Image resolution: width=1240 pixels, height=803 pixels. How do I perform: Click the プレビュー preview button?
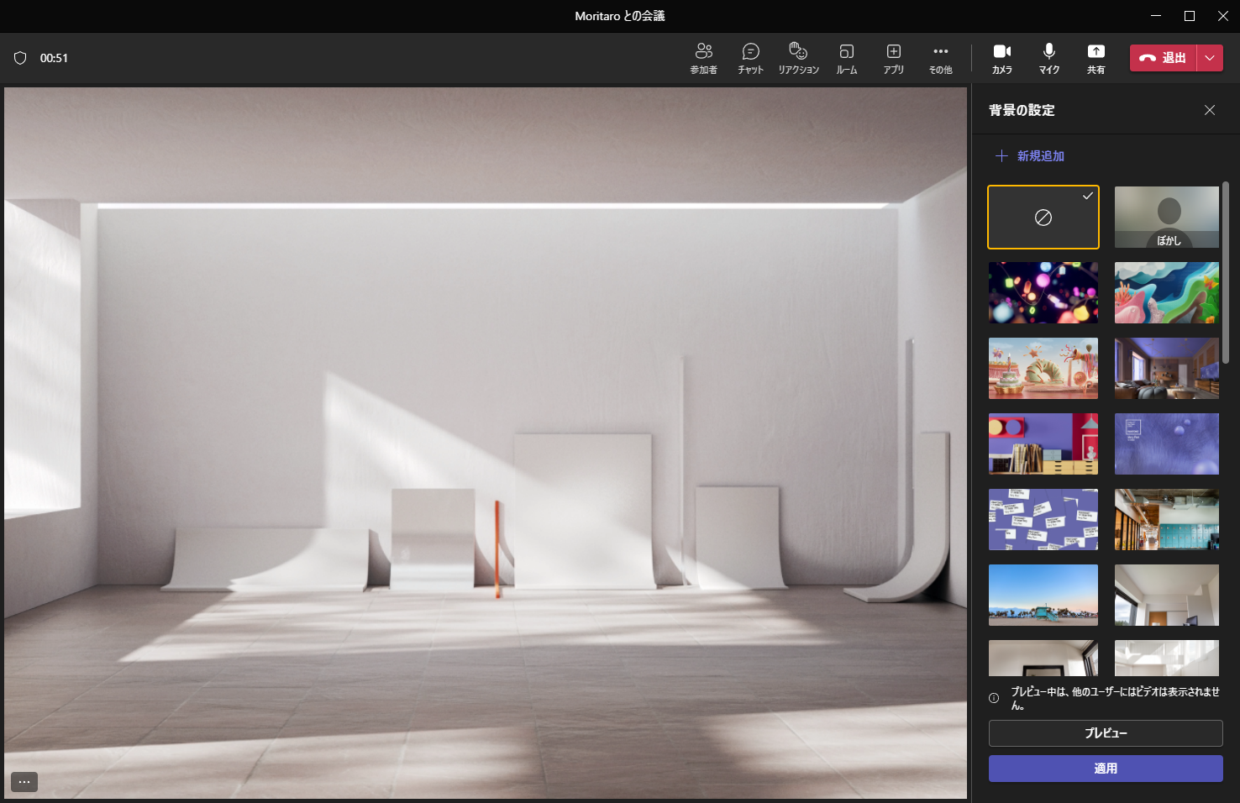click(x=1106, y=733)
